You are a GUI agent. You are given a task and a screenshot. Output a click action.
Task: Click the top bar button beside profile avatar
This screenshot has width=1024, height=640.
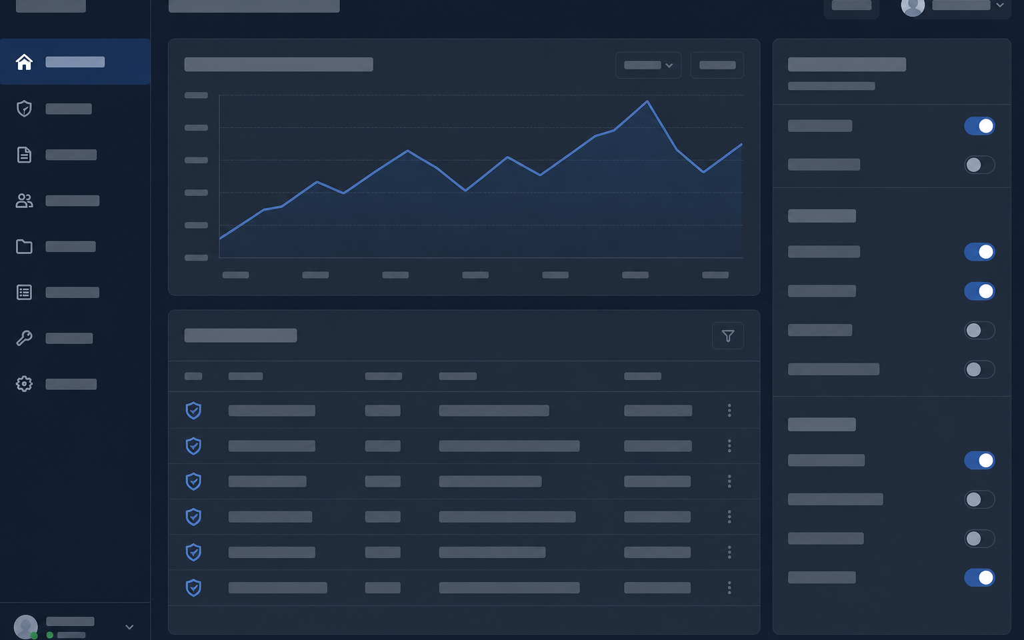851,7
